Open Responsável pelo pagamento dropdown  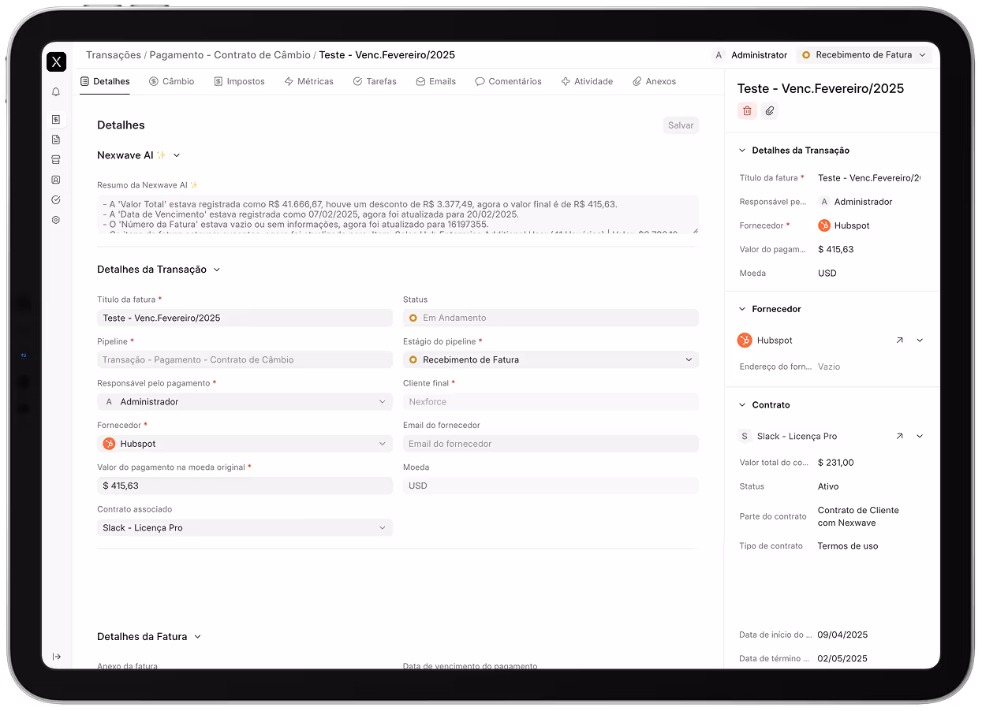pyautogui.click(x=245, y=402)
